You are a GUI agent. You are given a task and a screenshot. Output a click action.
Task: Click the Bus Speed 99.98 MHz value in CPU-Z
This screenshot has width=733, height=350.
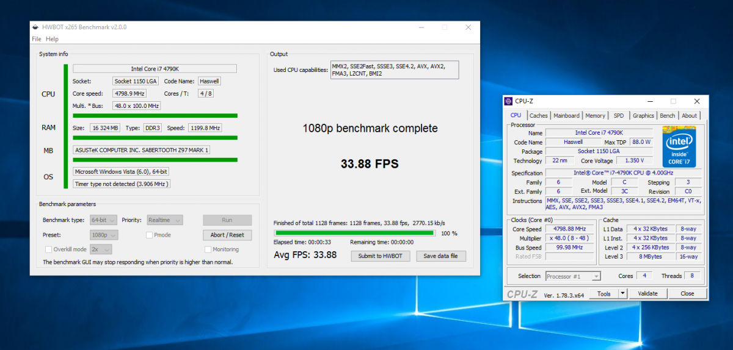point(570,248)
